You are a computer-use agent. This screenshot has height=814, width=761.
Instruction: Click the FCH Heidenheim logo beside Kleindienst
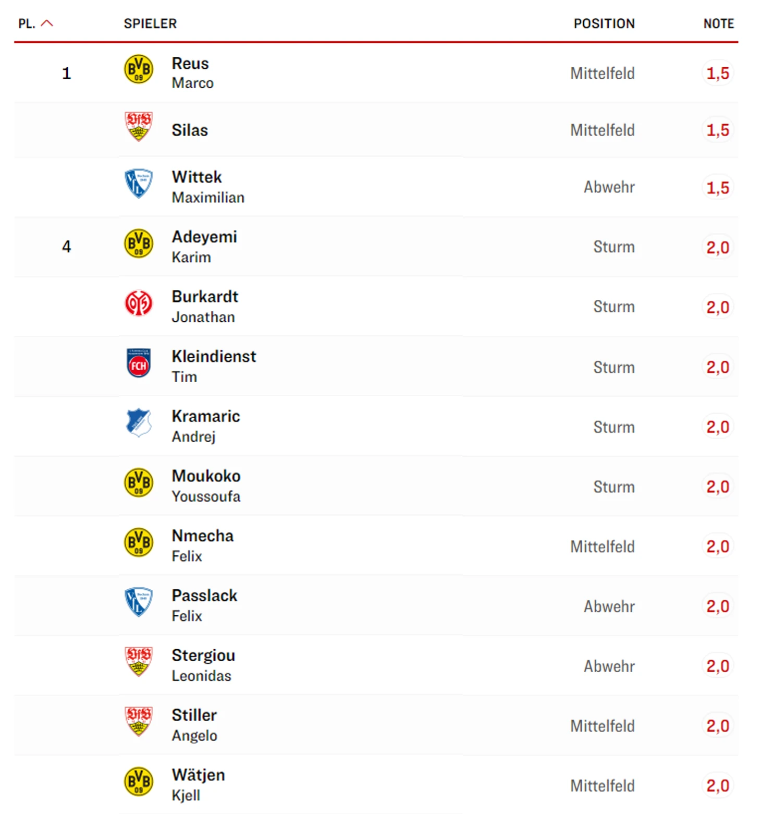pos(139,363)
